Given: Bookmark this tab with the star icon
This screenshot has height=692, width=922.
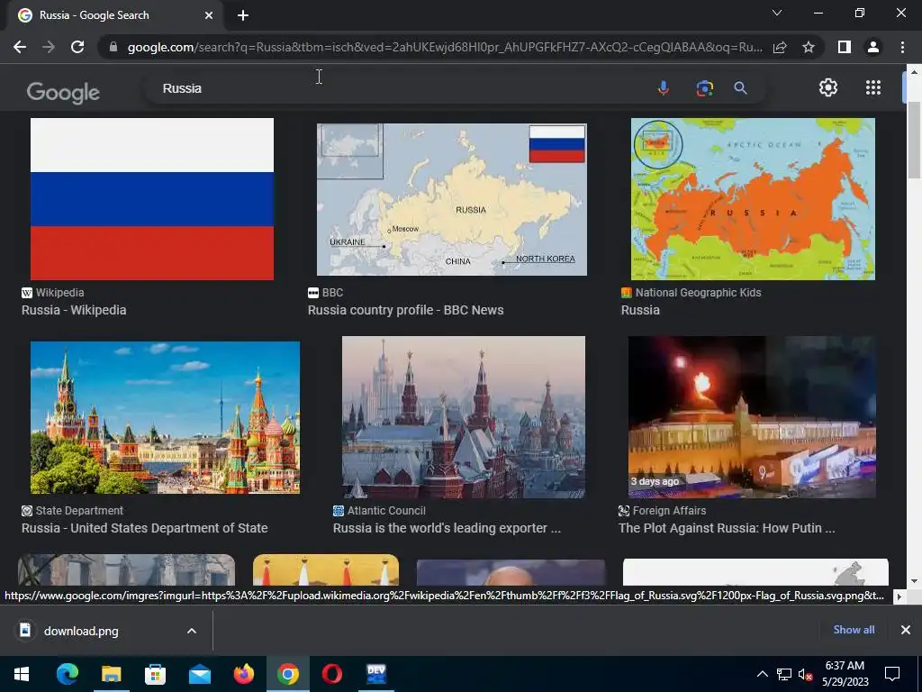Looking at the screenshot, I should tap(809, 47).
